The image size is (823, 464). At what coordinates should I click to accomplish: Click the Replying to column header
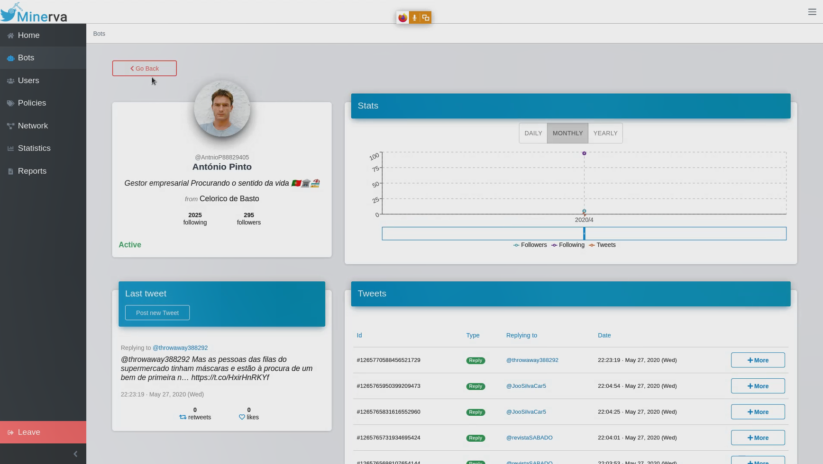click(x=521, y=335)
